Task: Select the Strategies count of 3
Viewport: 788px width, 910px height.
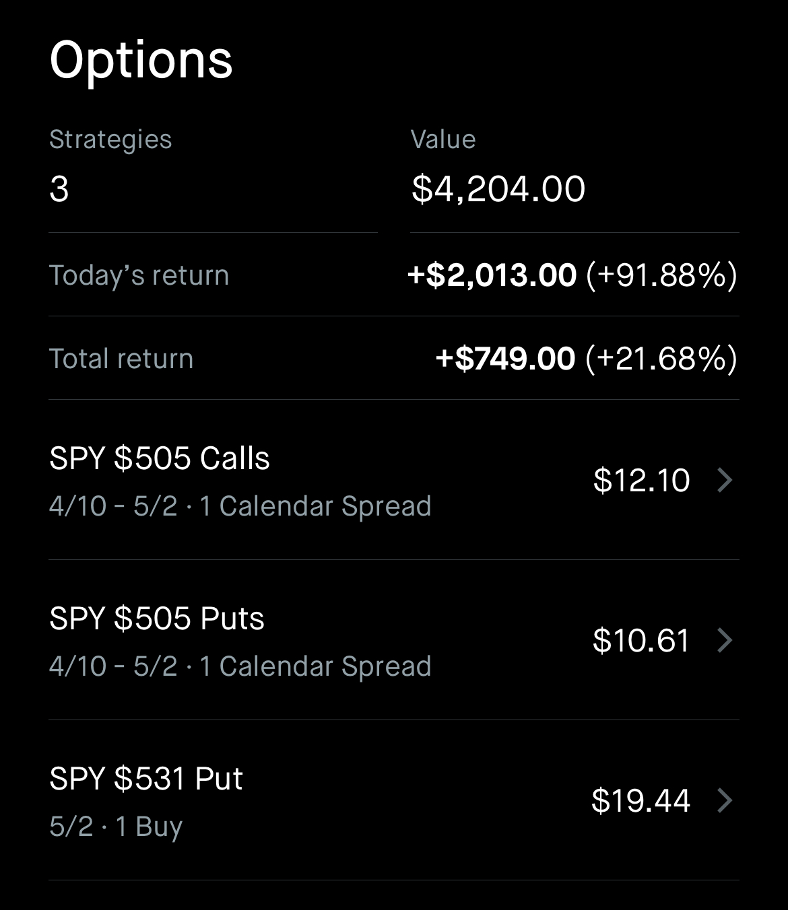Action: pyautogui.click(x=59, y=189)
